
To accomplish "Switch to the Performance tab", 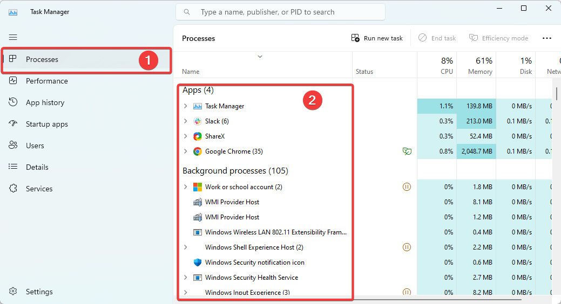I will pyautogui.click(x=86, y=81).
